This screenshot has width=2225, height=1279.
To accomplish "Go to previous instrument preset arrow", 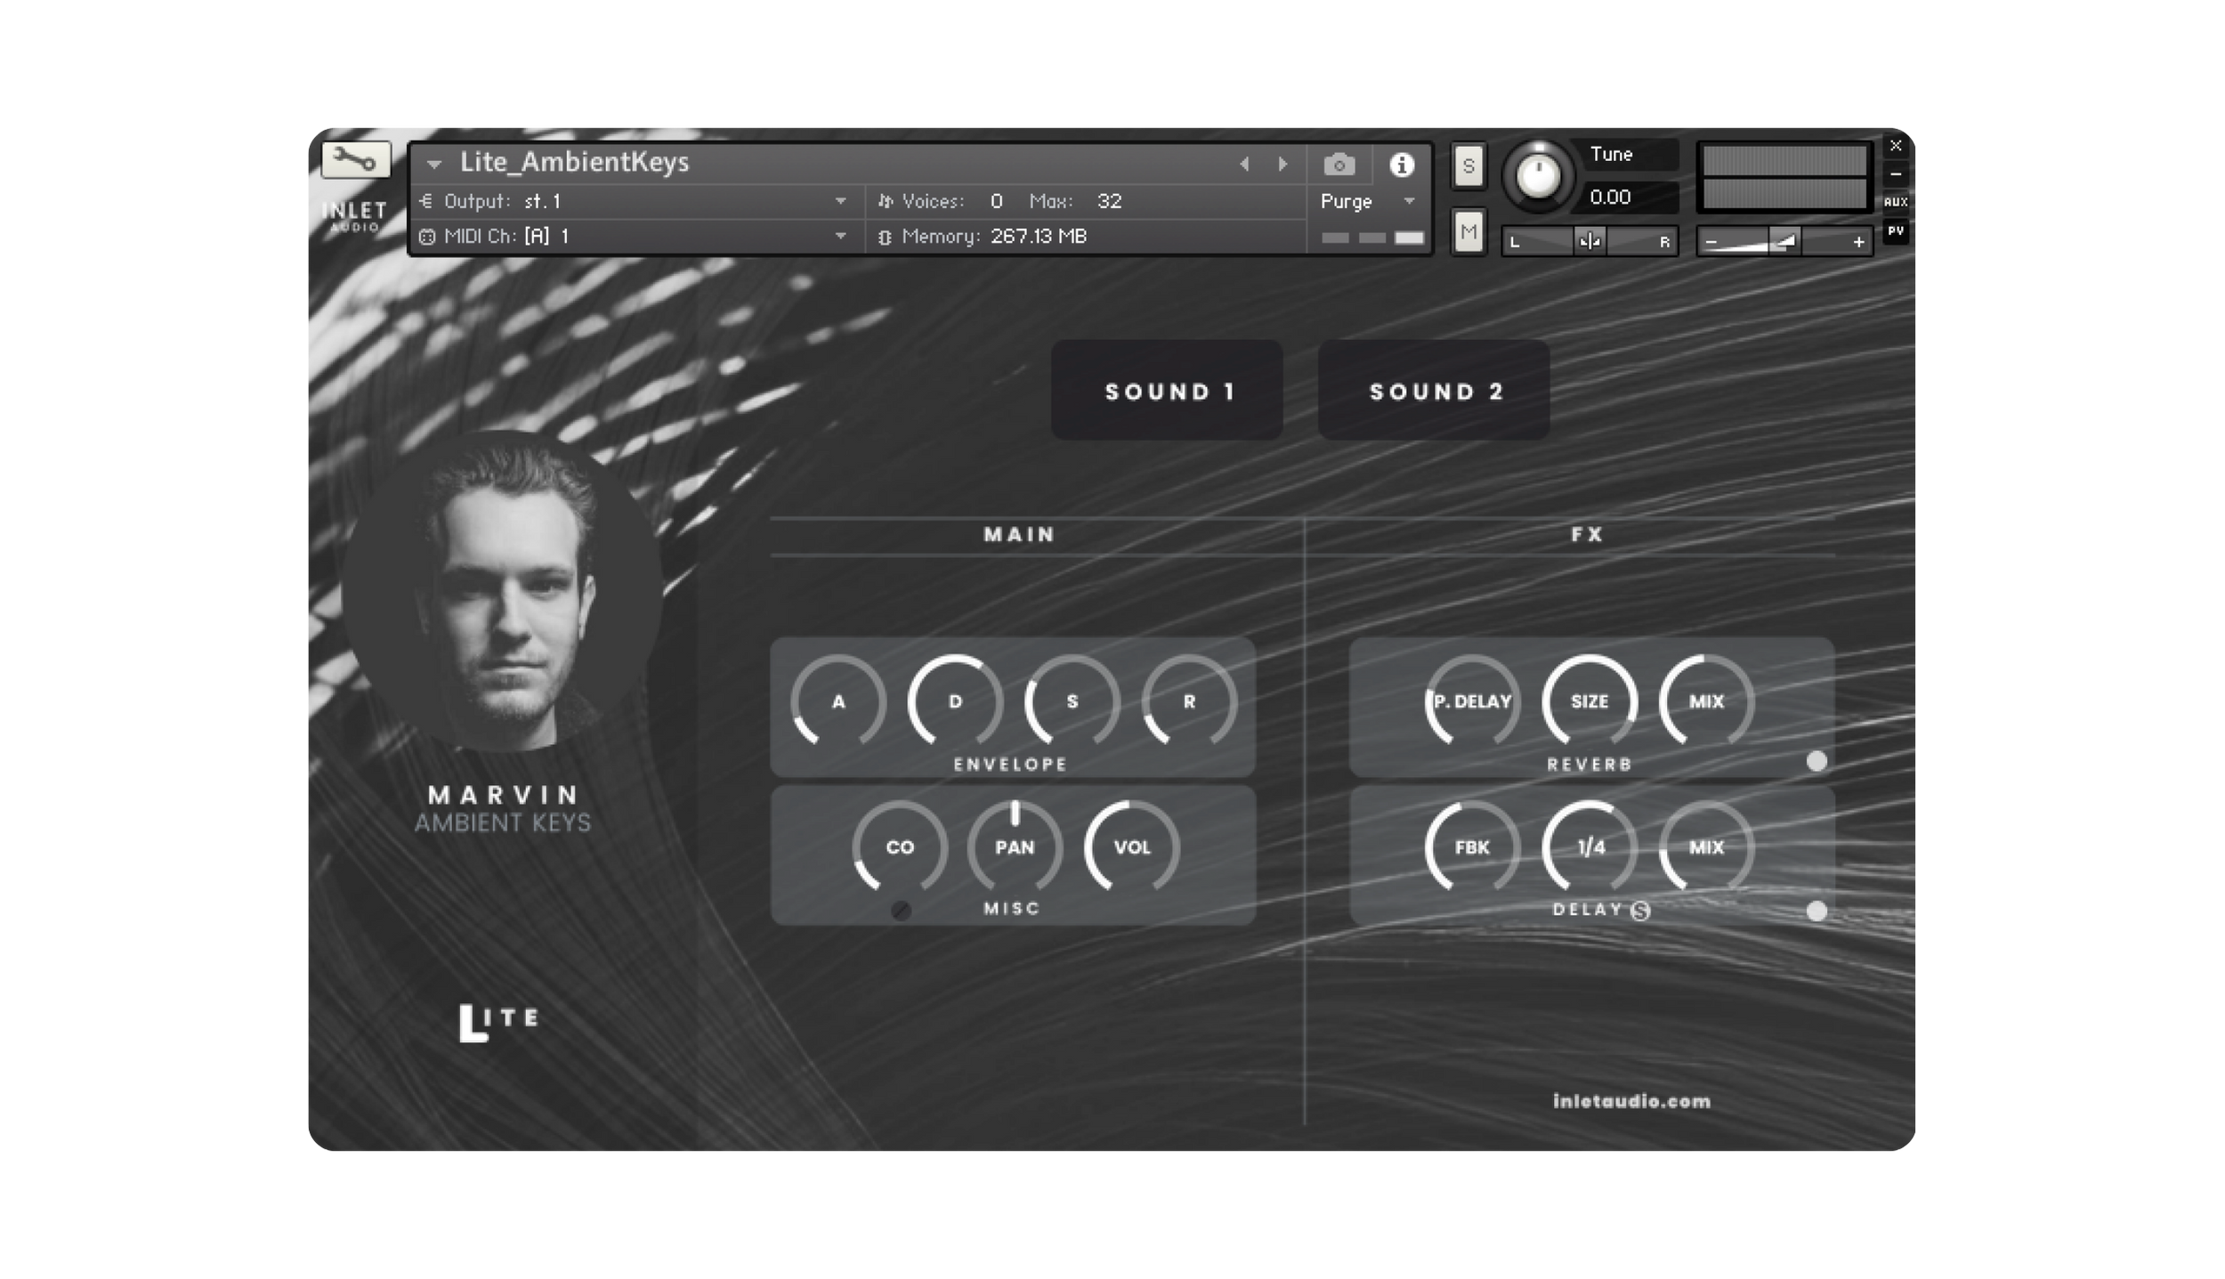I will tap(1244, 164).
